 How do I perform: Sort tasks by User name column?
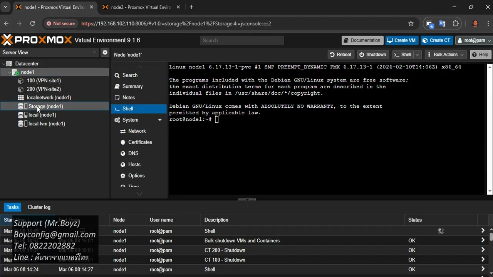tap(173, 220)
